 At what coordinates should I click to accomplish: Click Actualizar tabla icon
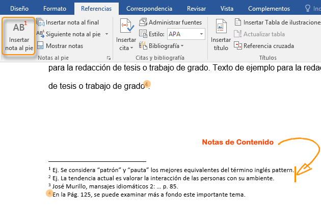coord(237,34)
